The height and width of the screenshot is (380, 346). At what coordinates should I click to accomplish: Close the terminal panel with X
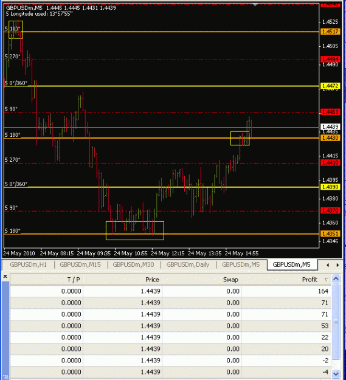pyautogui.click(x=5, y=276)
